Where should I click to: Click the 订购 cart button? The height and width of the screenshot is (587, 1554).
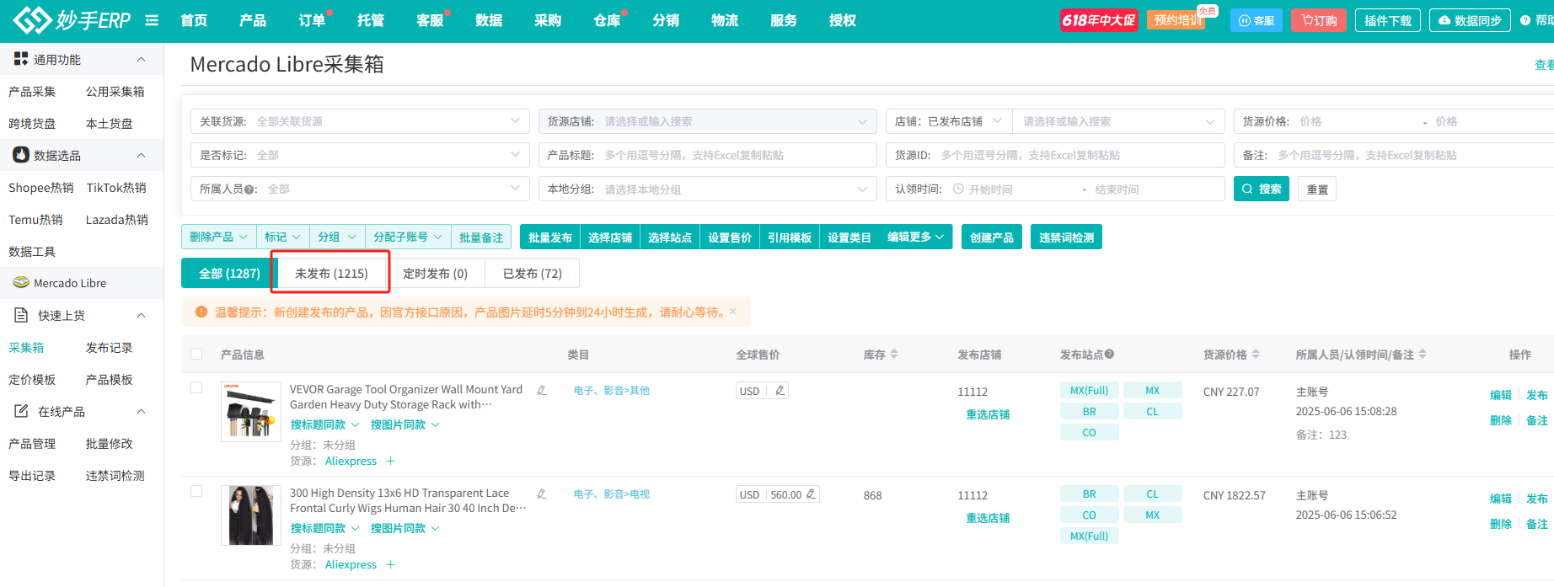click(1319, 20)
